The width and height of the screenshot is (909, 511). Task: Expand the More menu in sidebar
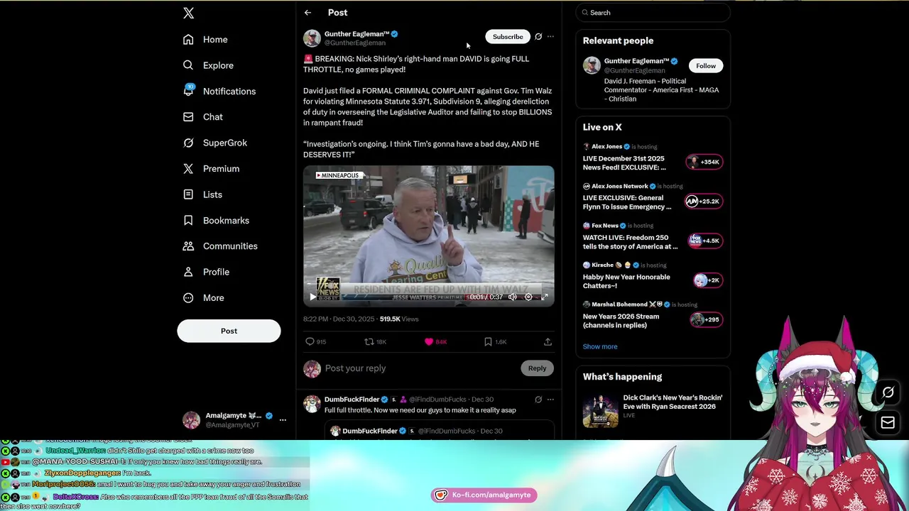click(x=204, y=298)
